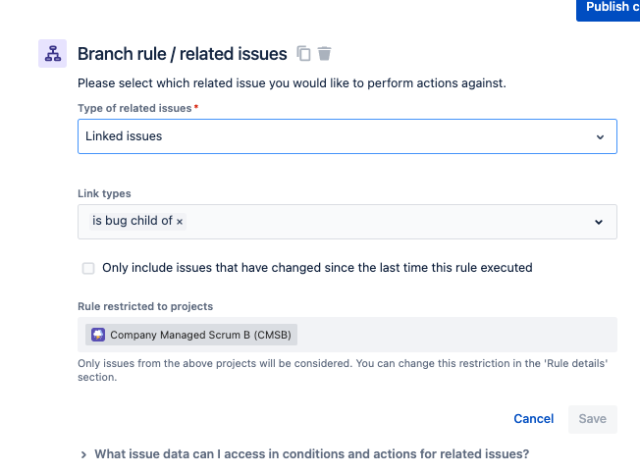
Task: Duplicate the branch rule component
Action: (x=303, y=53)
